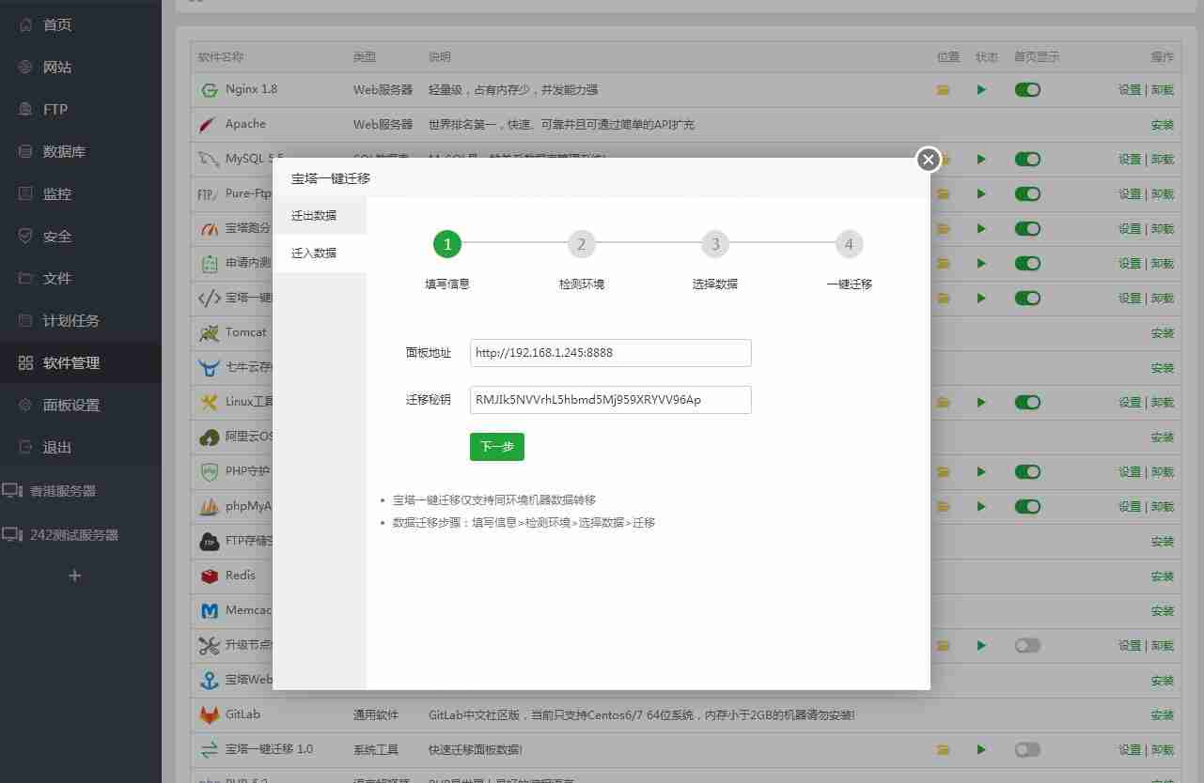The width and height of the screenshot is (1204, 783).
Task: Click the 监控 sidebar icon
Action: pyautogui.click(x=23, y=193)
